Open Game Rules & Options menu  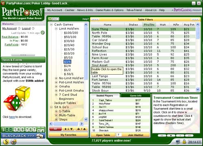pos(110,10)
